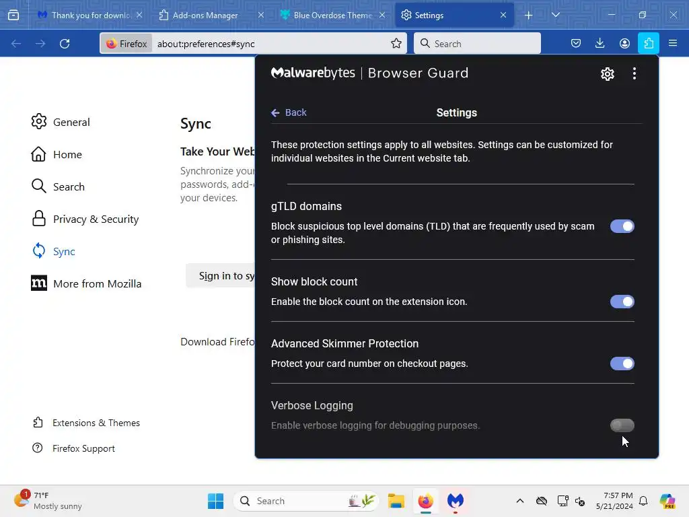This screenshot has width=689, height=517.
Task: Disable the Show block count switch
Action: 622,302
